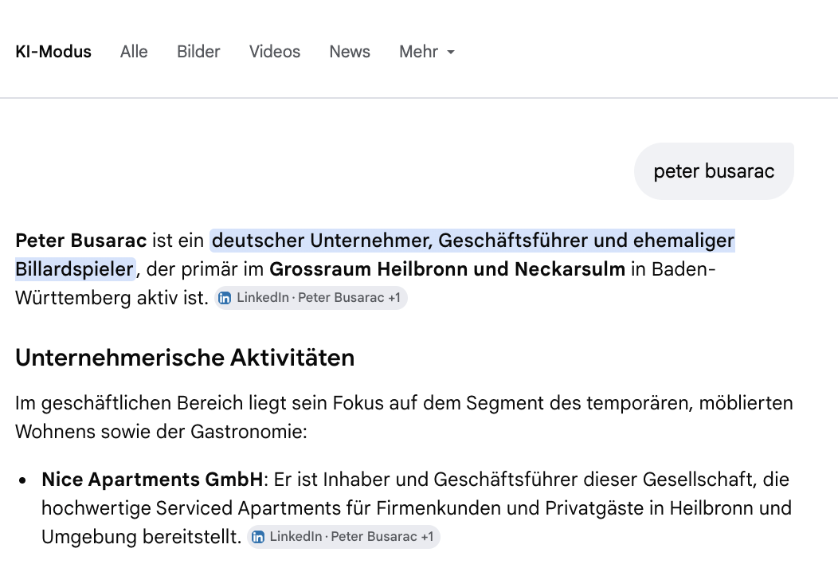Click the highlighted word 'Billardspieler'

click(75, 269)
